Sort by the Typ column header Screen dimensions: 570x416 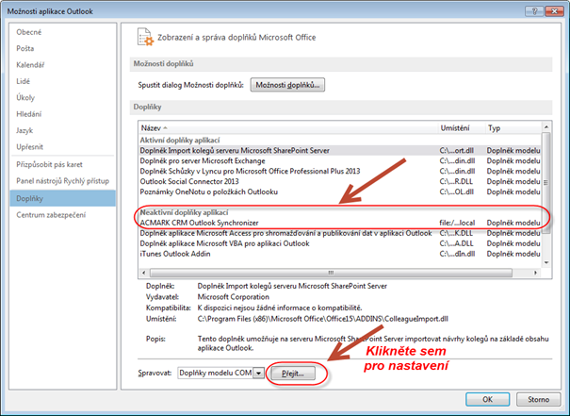tap(513, 128)
